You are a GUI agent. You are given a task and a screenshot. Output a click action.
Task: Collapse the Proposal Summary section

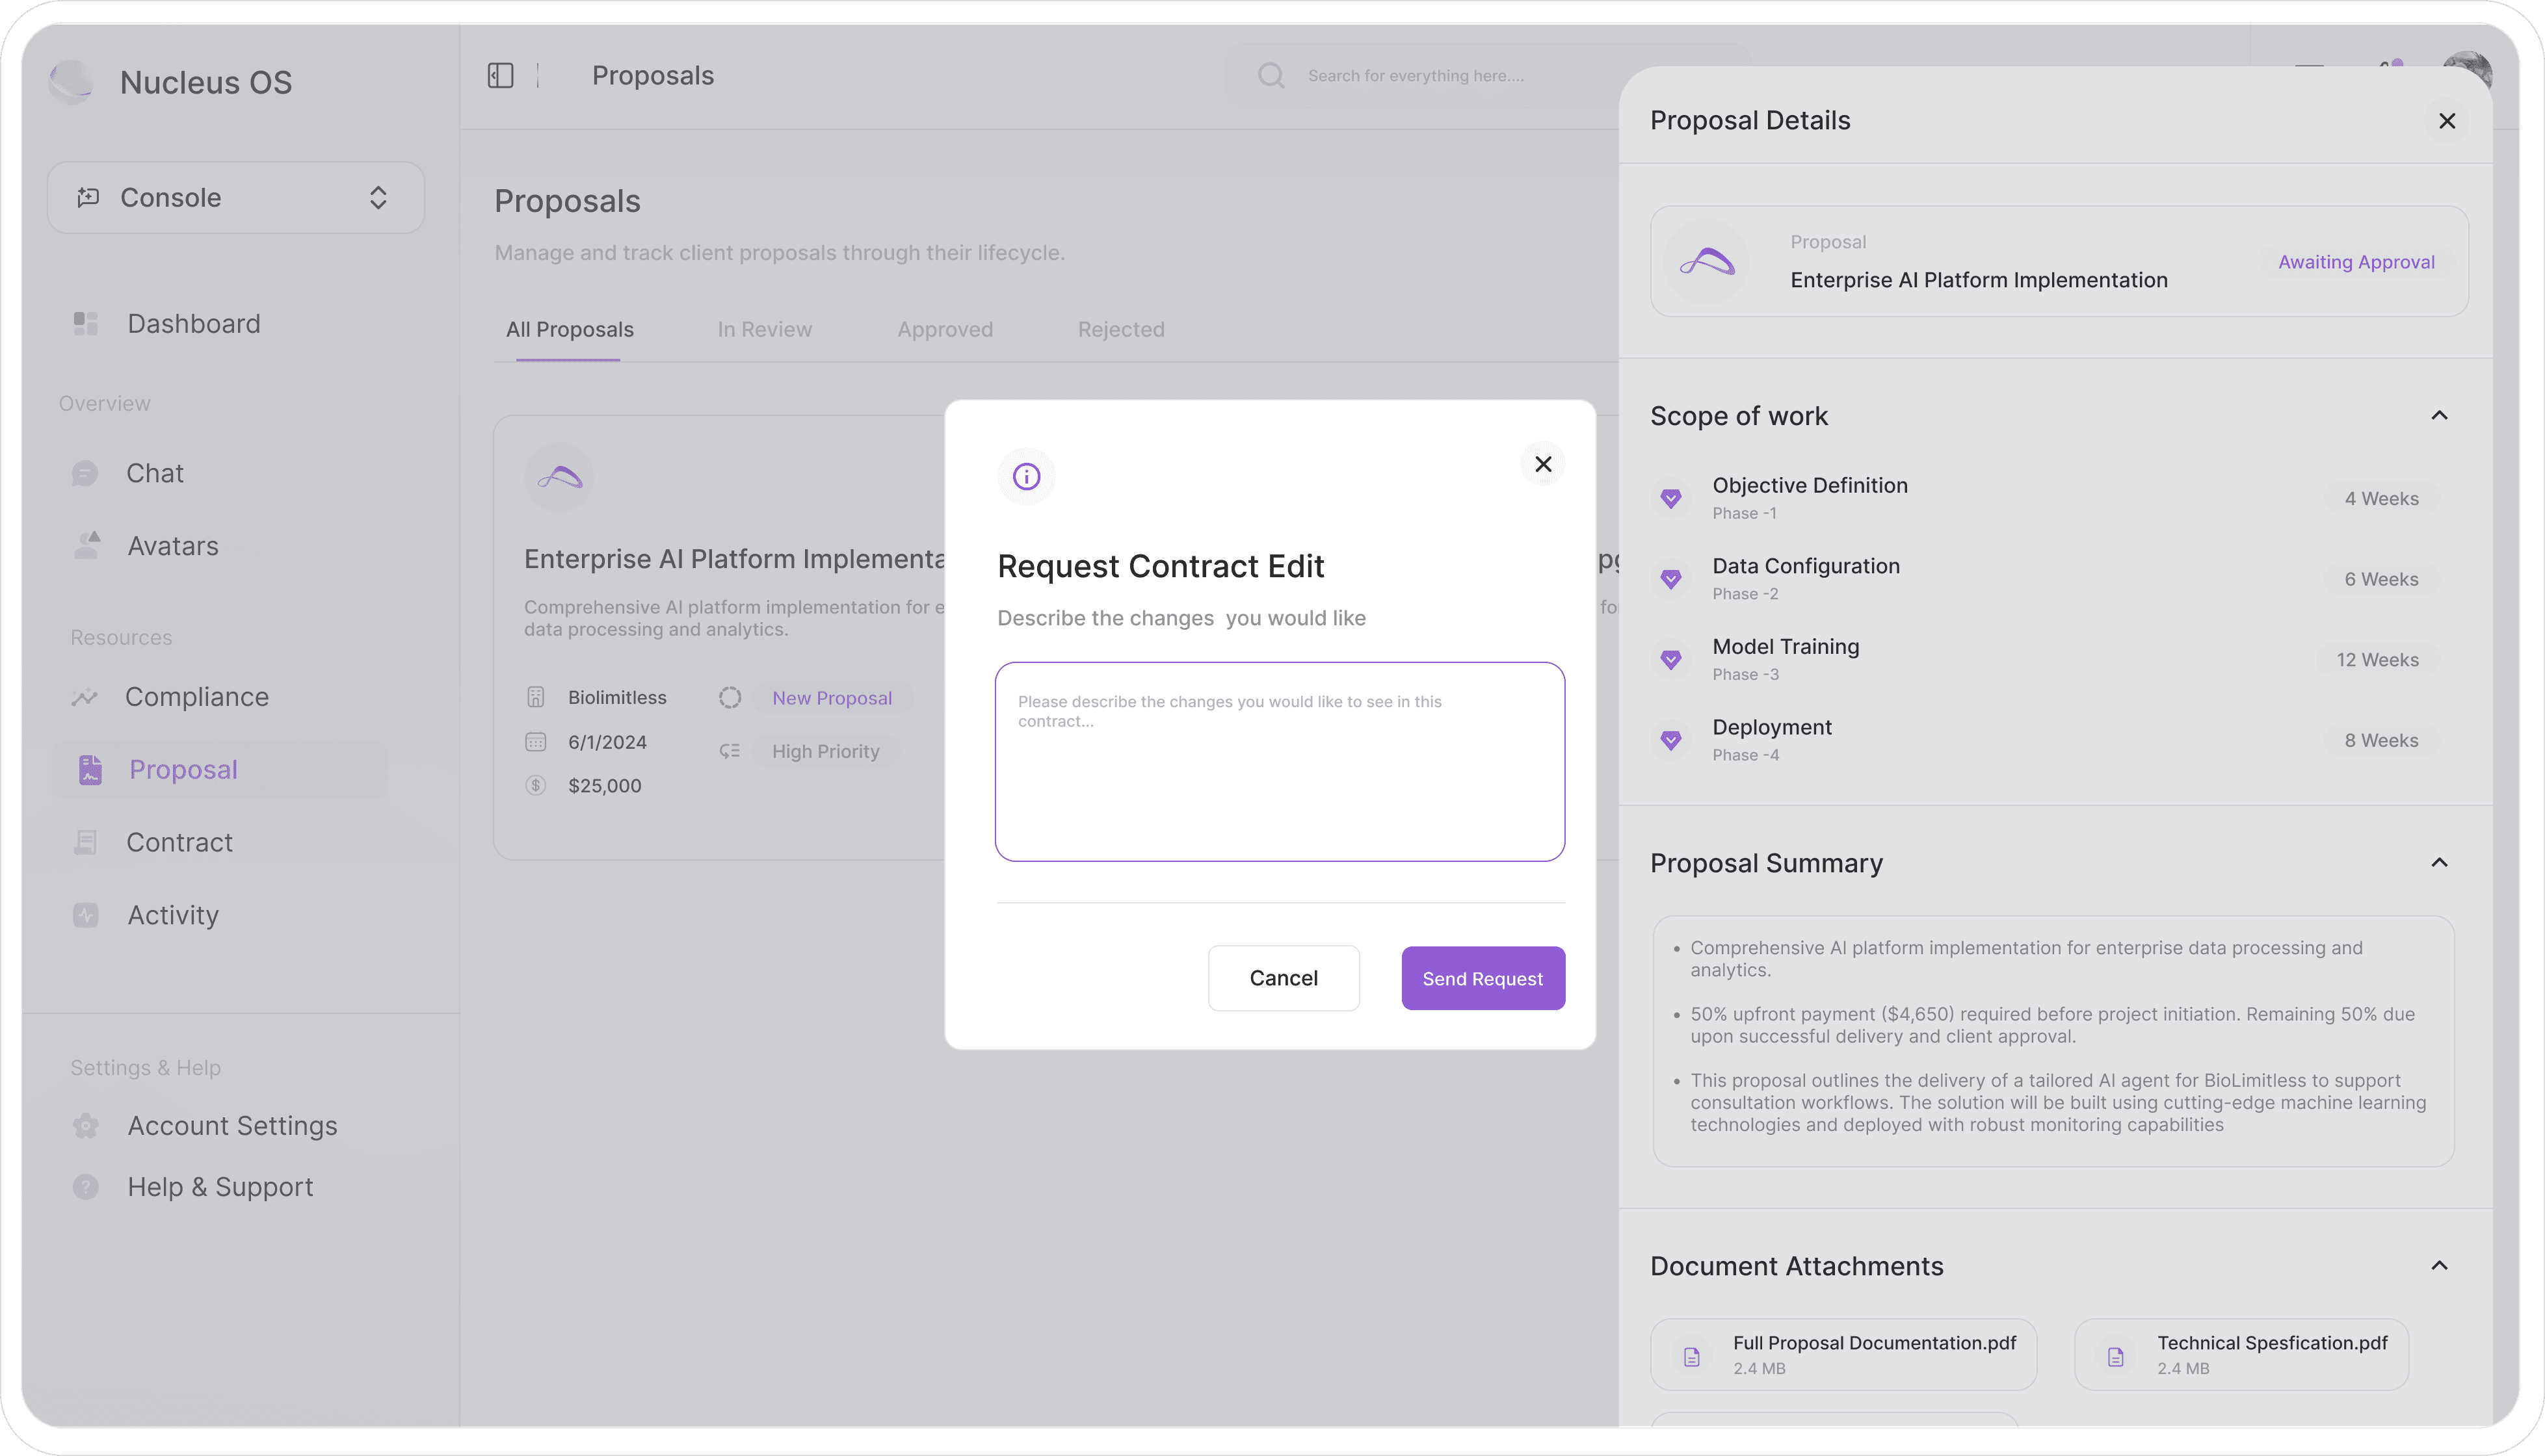point(2439,863)
